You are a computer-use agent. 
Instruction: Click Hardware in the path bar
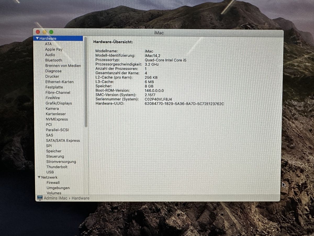click(80, 198)
